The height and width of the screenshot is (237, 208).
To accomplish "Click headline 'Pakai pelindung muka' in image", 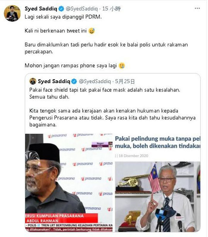I will coord(157,142).
